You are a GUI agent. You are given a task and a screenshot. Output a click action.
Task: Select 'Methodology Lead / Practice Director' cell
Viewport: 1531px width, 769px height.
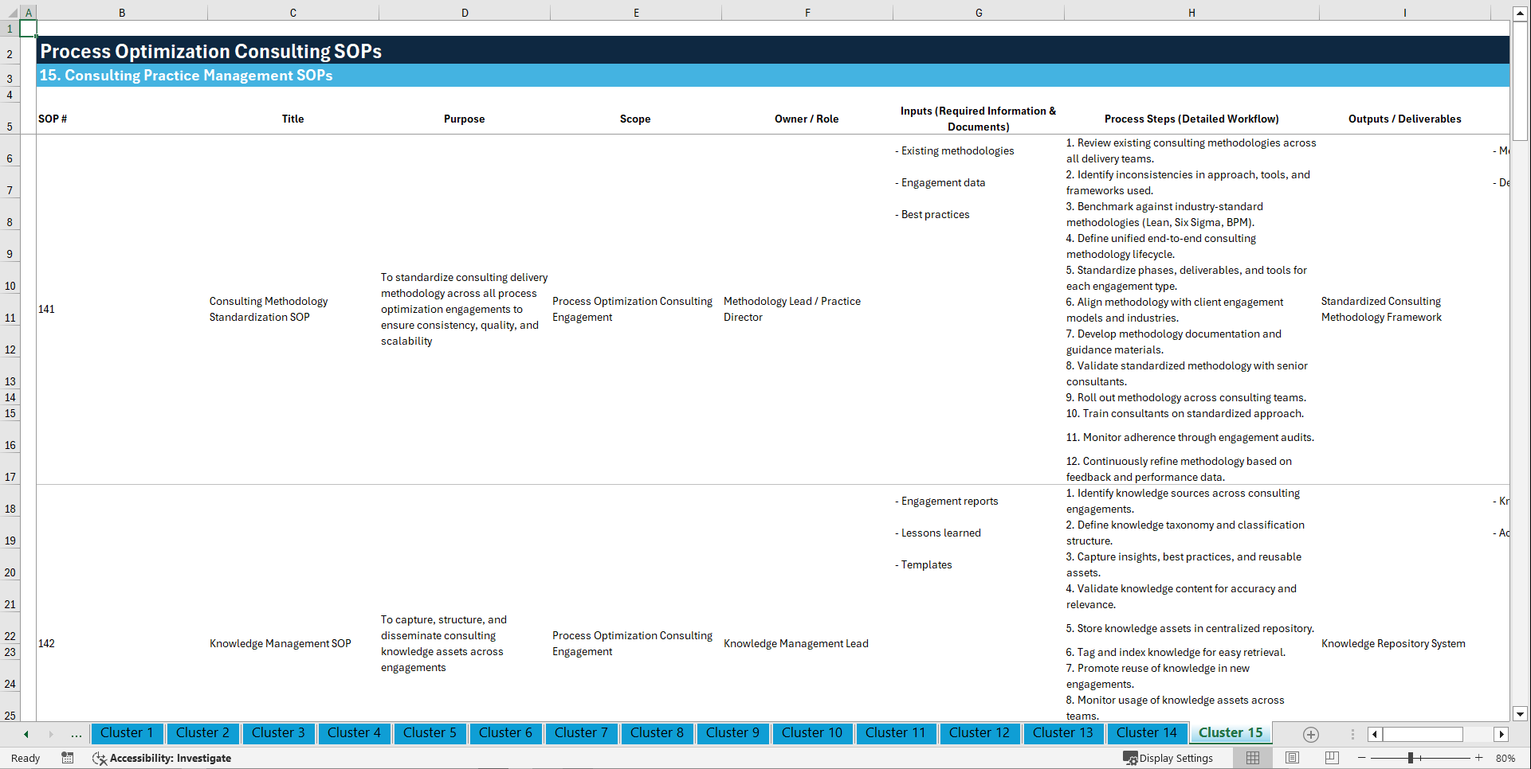pos(807,309)
